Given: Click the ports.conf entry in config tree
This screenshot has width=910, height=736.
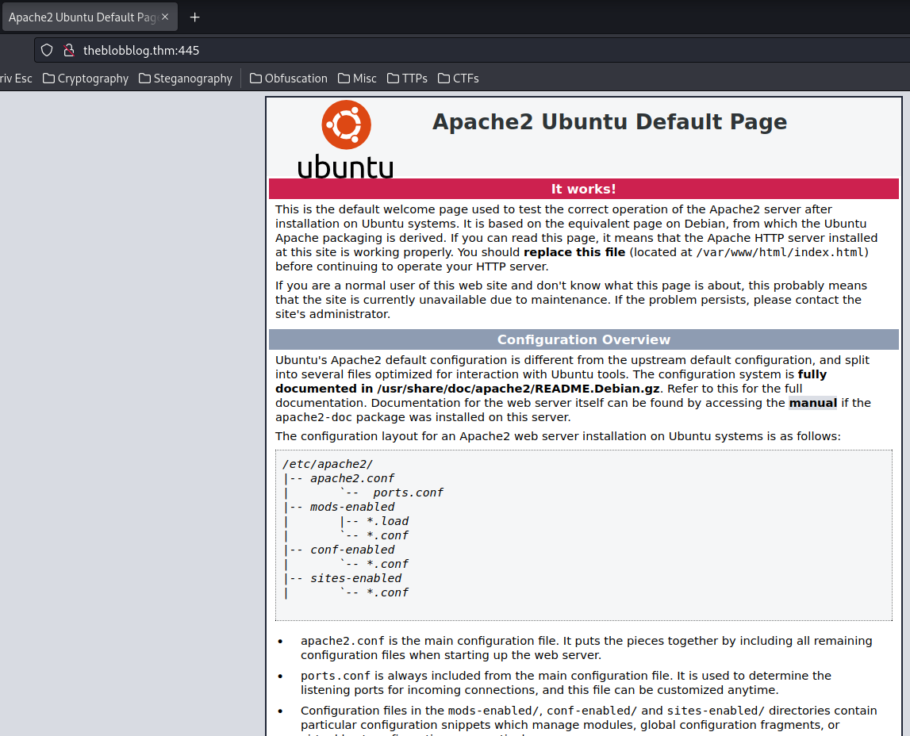Looking at the screenshot, I should pyautogui.click(x=408, y=493).
